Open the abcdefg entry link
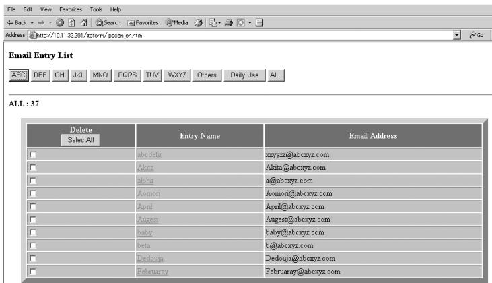Viewport: 492px width, 283px height. click(x=149, y=154)
